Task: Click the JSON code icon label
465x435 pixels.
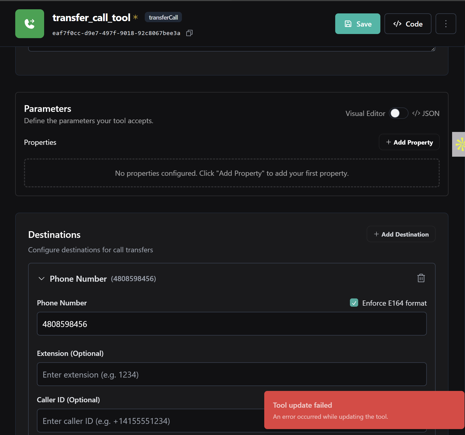Action: pyautogui.click(x=426, y=113)
